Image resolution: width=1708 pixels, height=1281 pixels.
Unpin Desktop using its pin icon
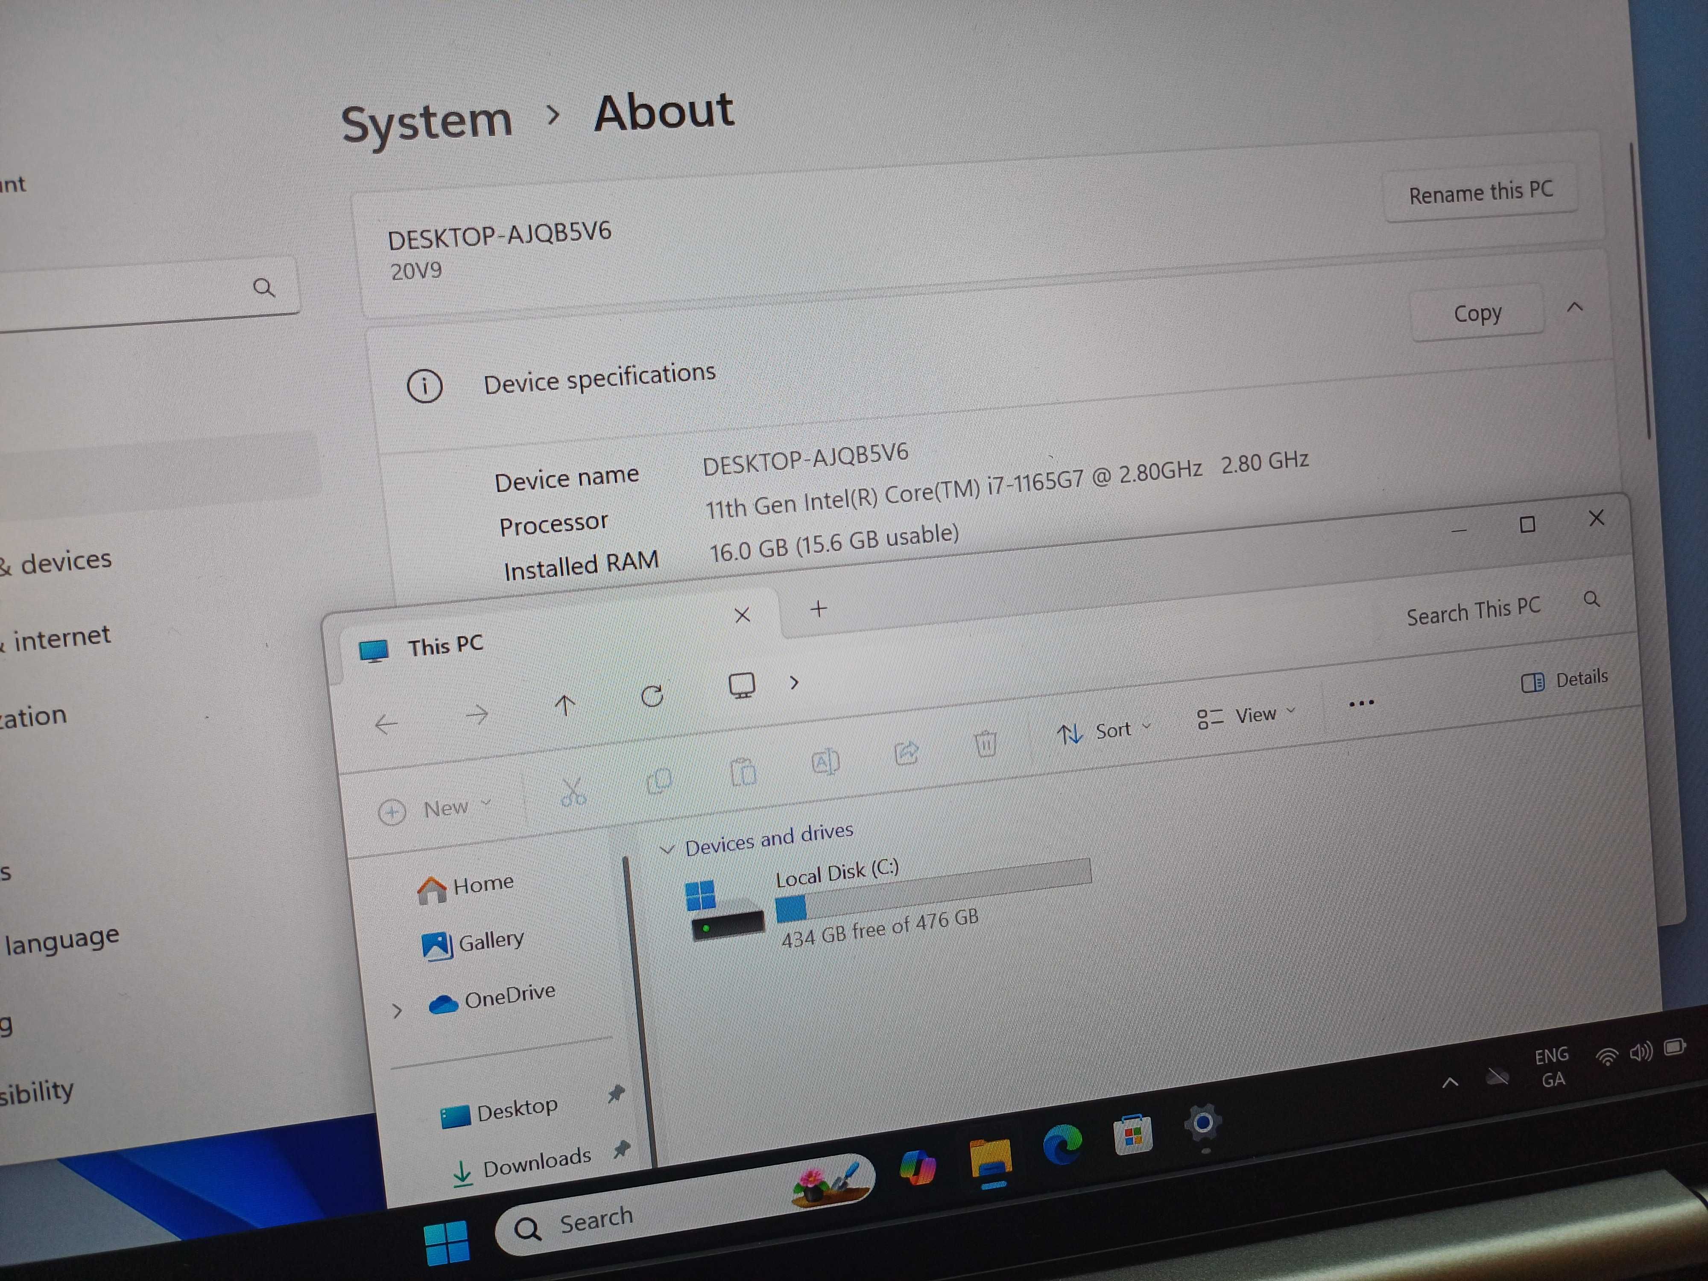tap(615, 1094)
